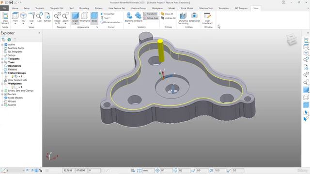Switch to the NC Program tab
Viewport: 310px width, 174px height.
(x=241, y=8)
